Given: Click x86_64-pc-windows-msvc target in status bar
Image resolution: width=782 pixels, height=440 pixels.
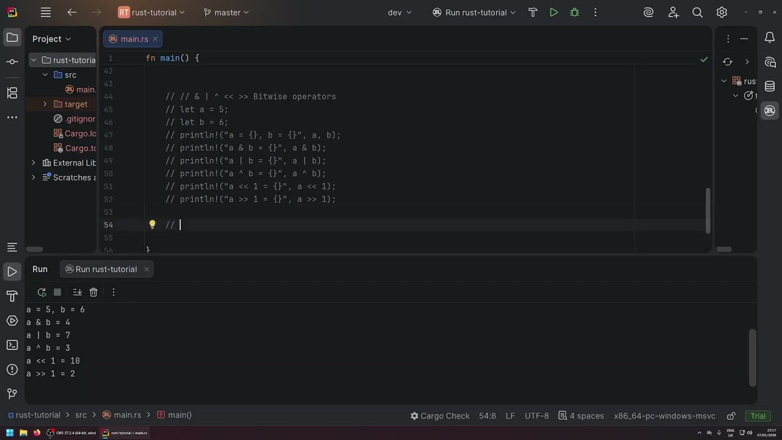Looking at the screenshot, I should (665, 416).
